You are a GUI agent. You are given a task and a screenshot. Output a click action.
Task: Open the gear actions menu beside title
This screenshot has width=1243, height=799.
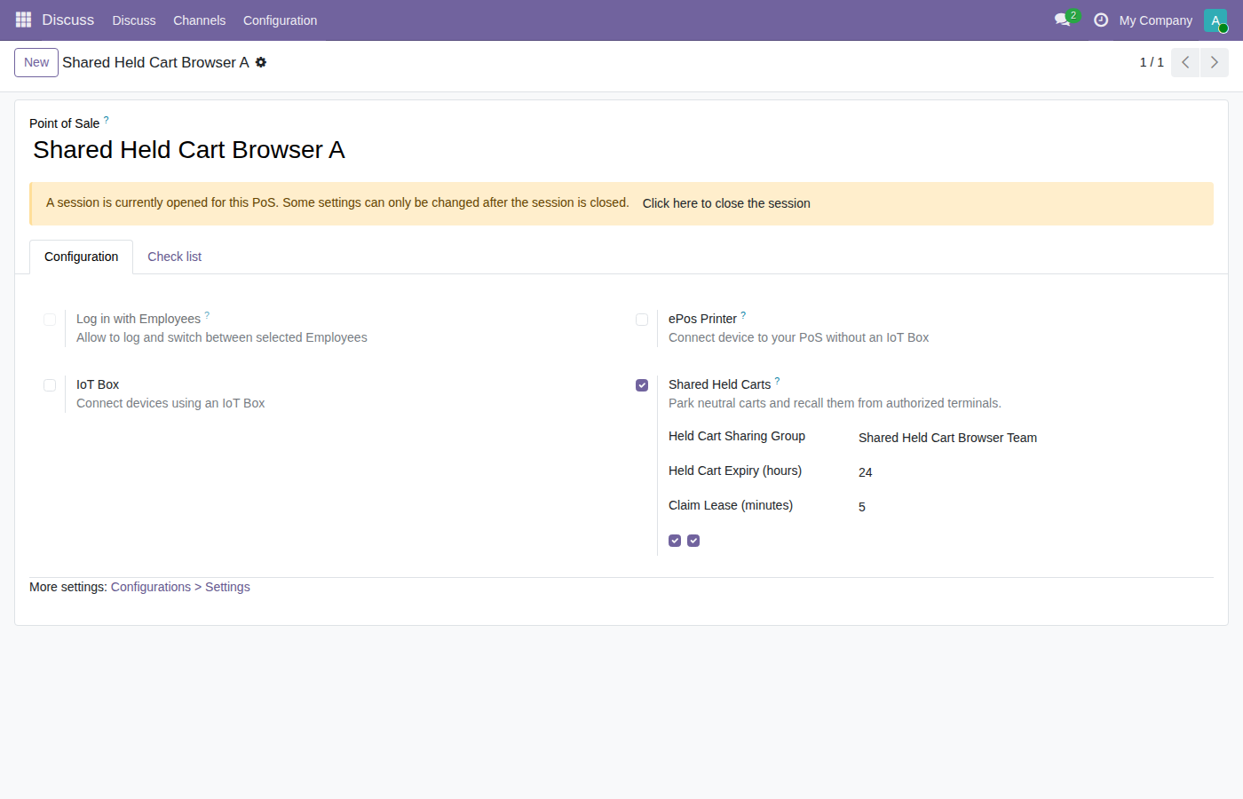pyautogui.click(x=261, y=62)
